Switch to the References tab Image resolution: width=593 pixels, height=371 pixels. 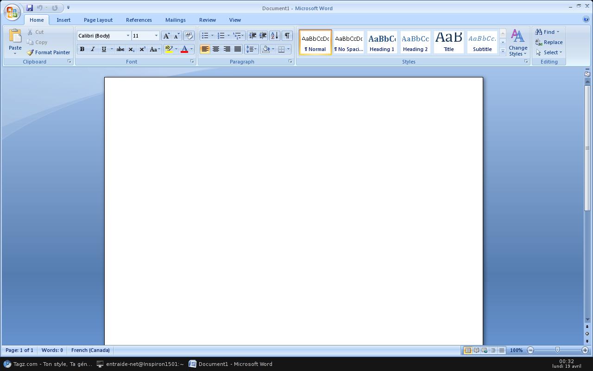pos(139,20)
